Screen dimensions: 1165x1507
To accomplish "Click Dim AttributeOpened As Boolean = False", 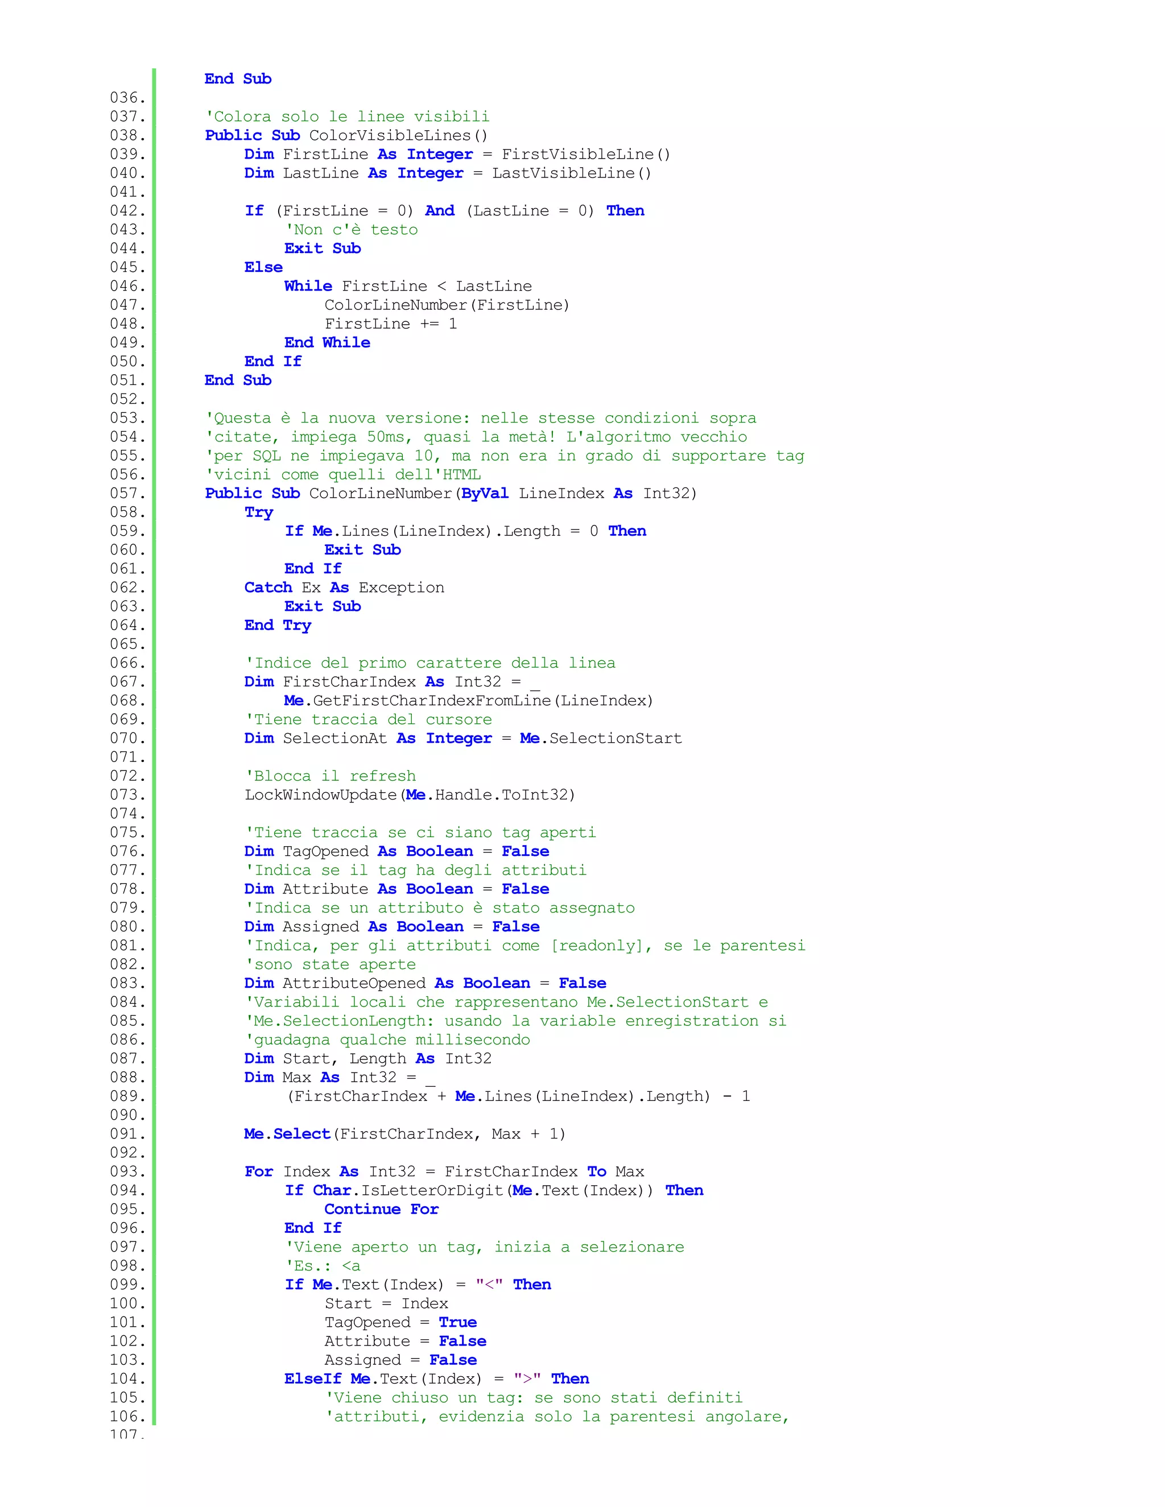I will (x=425, y=983).
